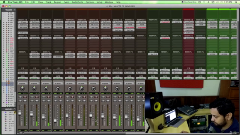
Task: Solo the channel with volume -20.4
Action: (x=56, y=100)
